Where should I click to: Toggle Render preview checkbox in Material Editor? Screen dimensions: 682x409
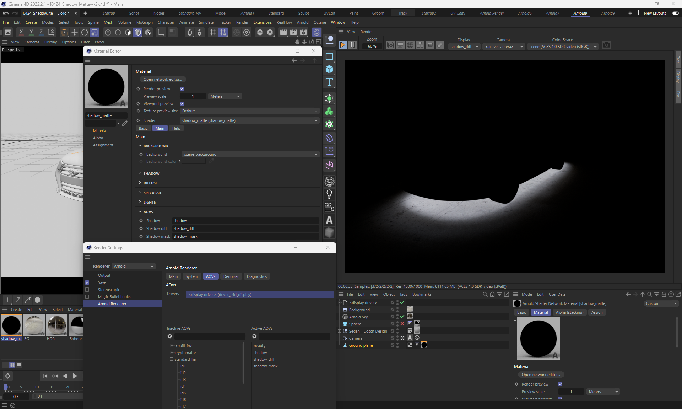[182, 89]
